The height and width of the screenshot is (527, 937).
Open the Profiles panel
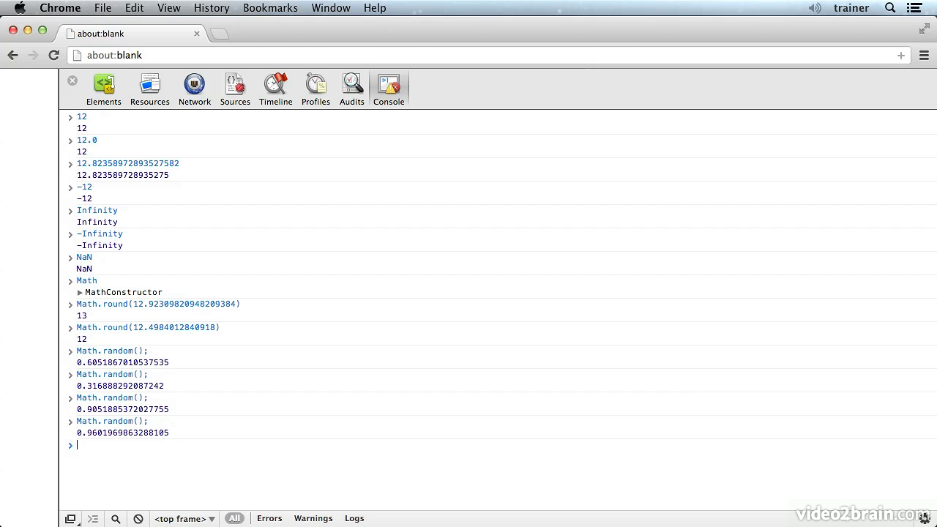pos(316,89)
